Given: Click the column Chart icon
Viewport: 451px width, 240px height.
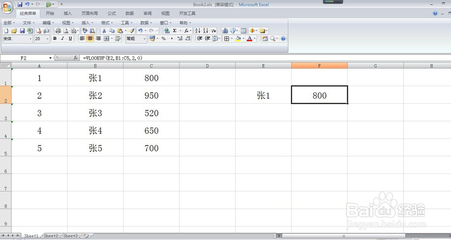Looking at the screenshot, I should 225,31.
